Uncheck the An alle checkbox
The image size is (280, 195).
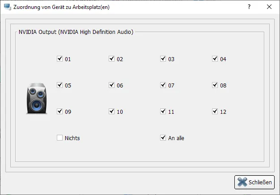[x=163, y=138]
